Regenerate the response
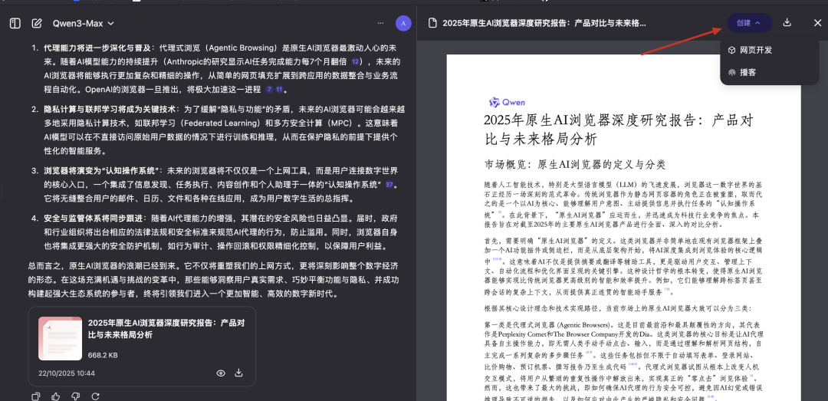The image size is (828, 401). point(95,396)
